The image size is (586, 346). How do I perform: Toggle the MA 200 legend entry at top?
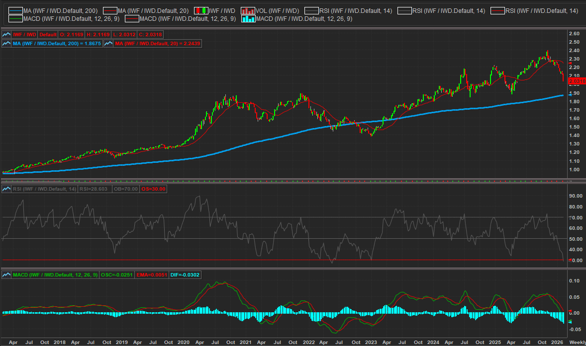16,10
